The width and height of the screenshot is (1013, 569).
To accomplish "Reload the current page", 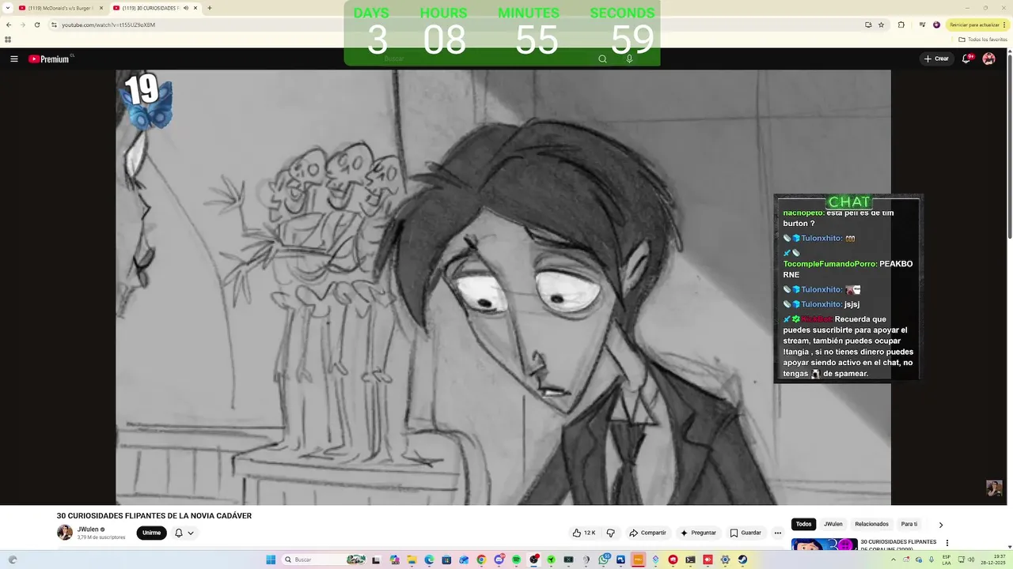I will (36, 24).
